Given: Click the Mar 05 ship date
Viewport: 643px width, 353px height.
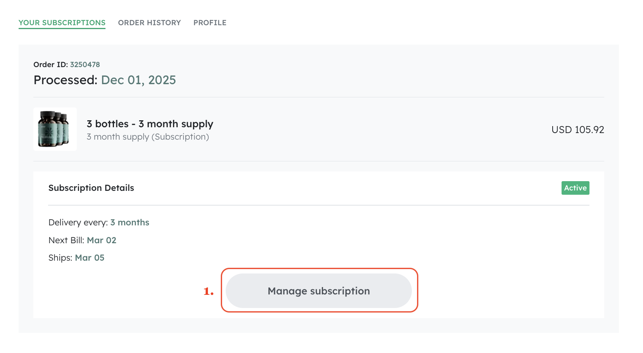Looking at the screenshot, I should pyautogui.click(x=90, y=258).
